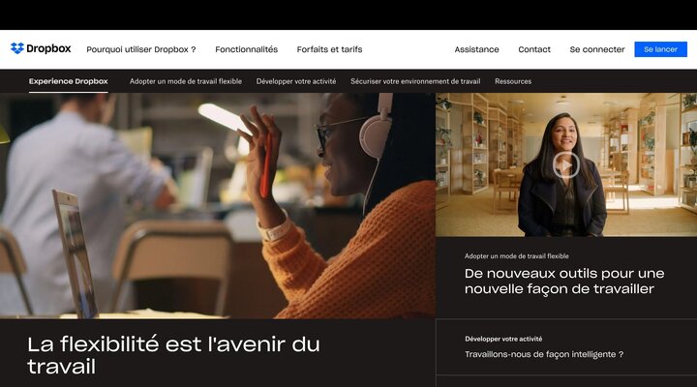Click La flexibilité est l'avenir du travail headline
Image resolution: width=697 pixels, height=387 pixels.
[173, 355]
